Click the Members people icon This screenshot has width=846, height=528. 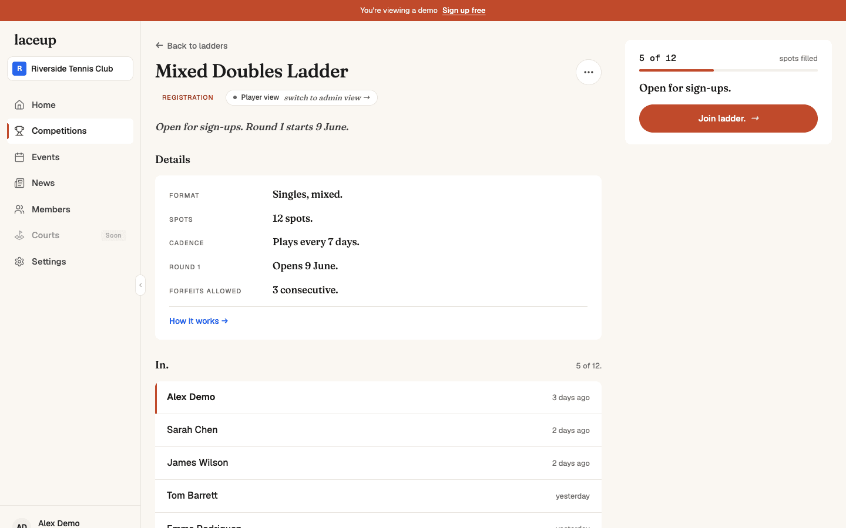click(19, 209)
